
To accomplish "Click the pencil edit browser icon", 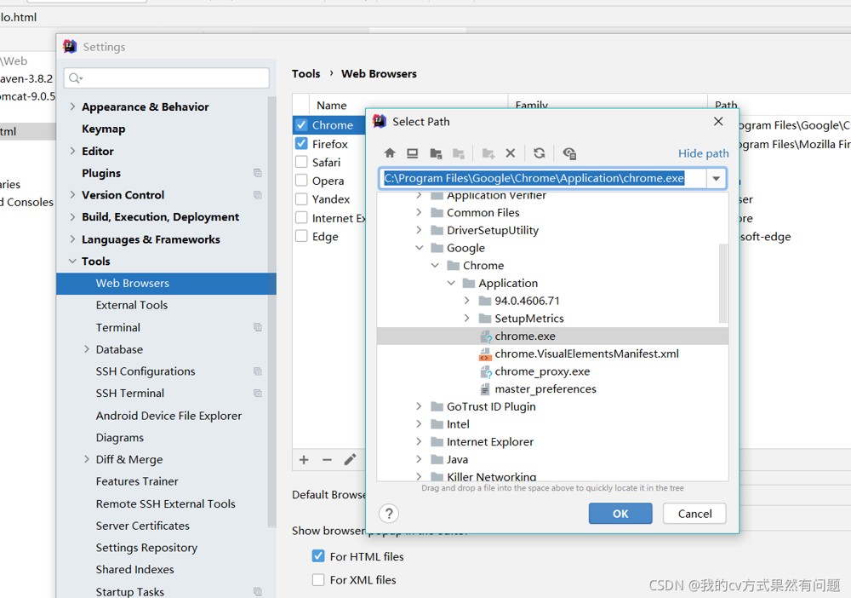I will click(x=350, y=460).
